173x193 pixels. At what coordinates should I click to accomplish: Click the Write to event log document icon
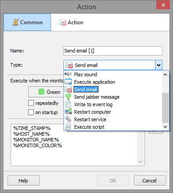point(68,104)
